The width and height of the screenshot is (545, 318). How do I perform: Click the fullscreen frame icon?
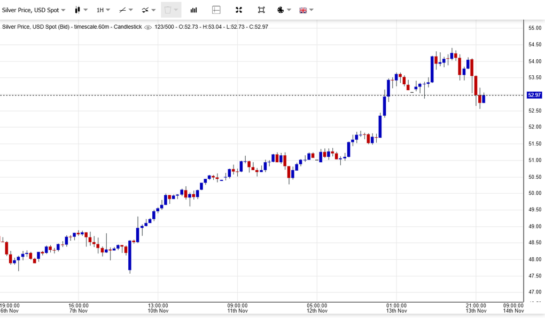point(261,10)
